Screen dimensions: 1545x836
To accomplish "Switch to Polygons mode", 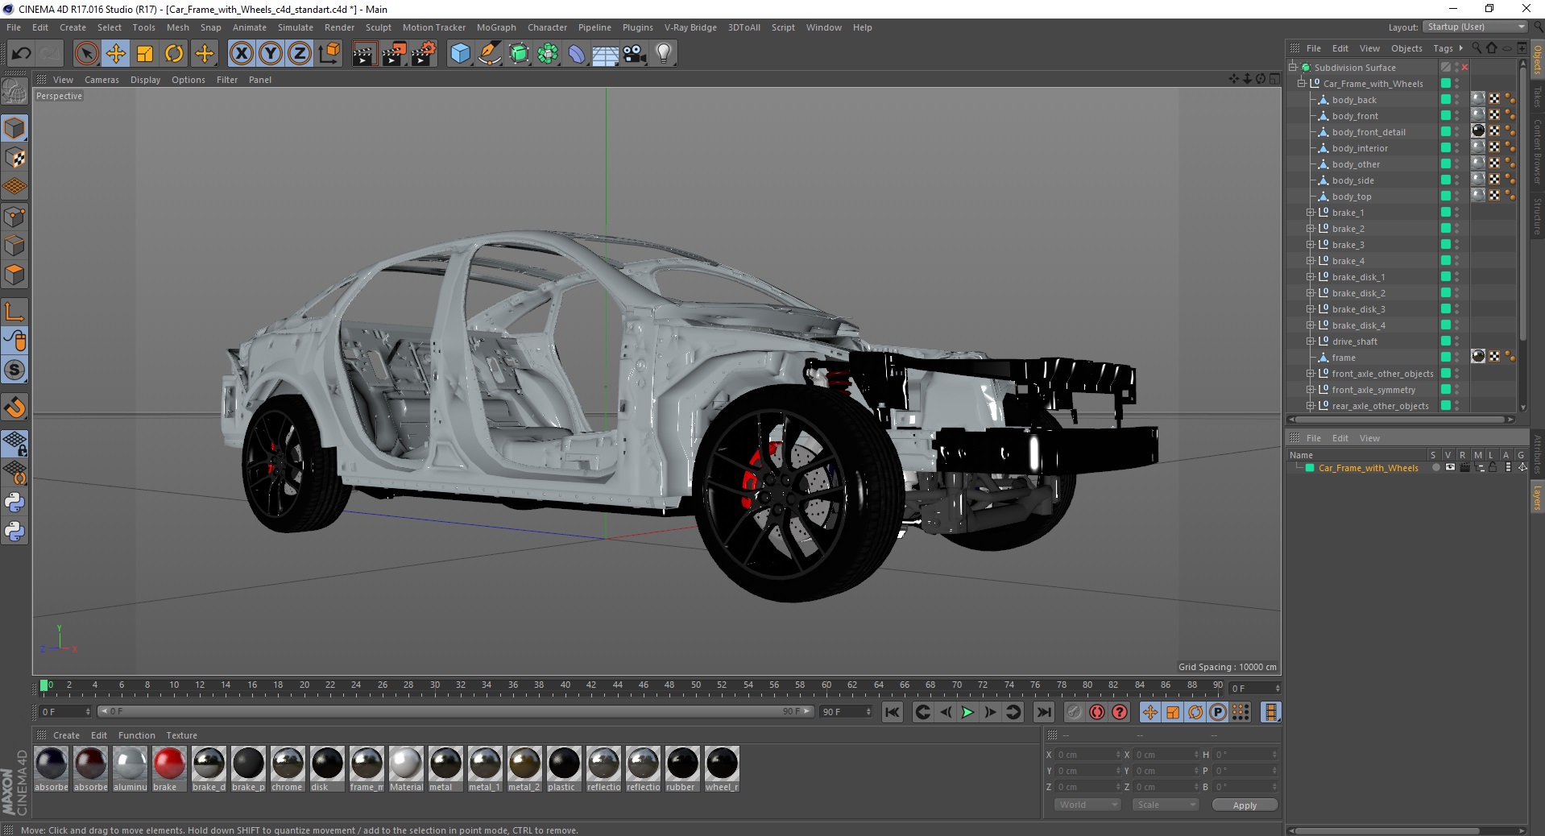I will [14, 275].
